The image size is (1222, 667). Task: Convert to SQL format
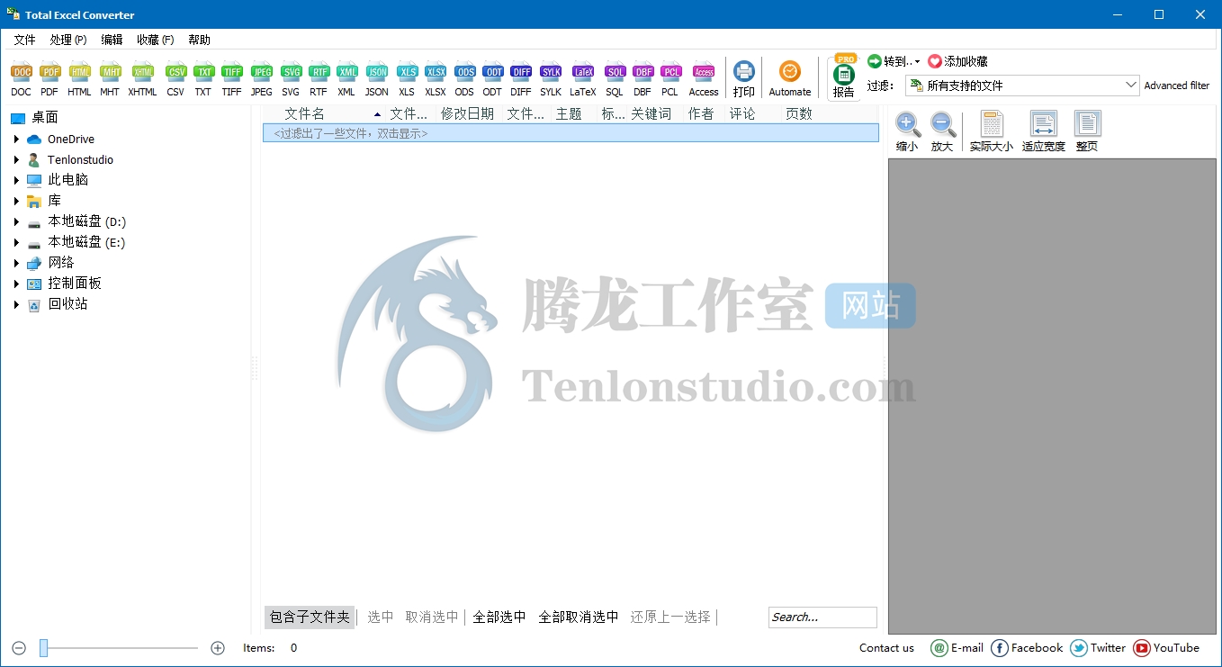615,79
